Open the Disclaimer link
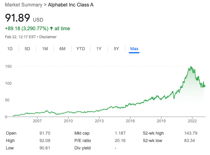 point(48,37)
